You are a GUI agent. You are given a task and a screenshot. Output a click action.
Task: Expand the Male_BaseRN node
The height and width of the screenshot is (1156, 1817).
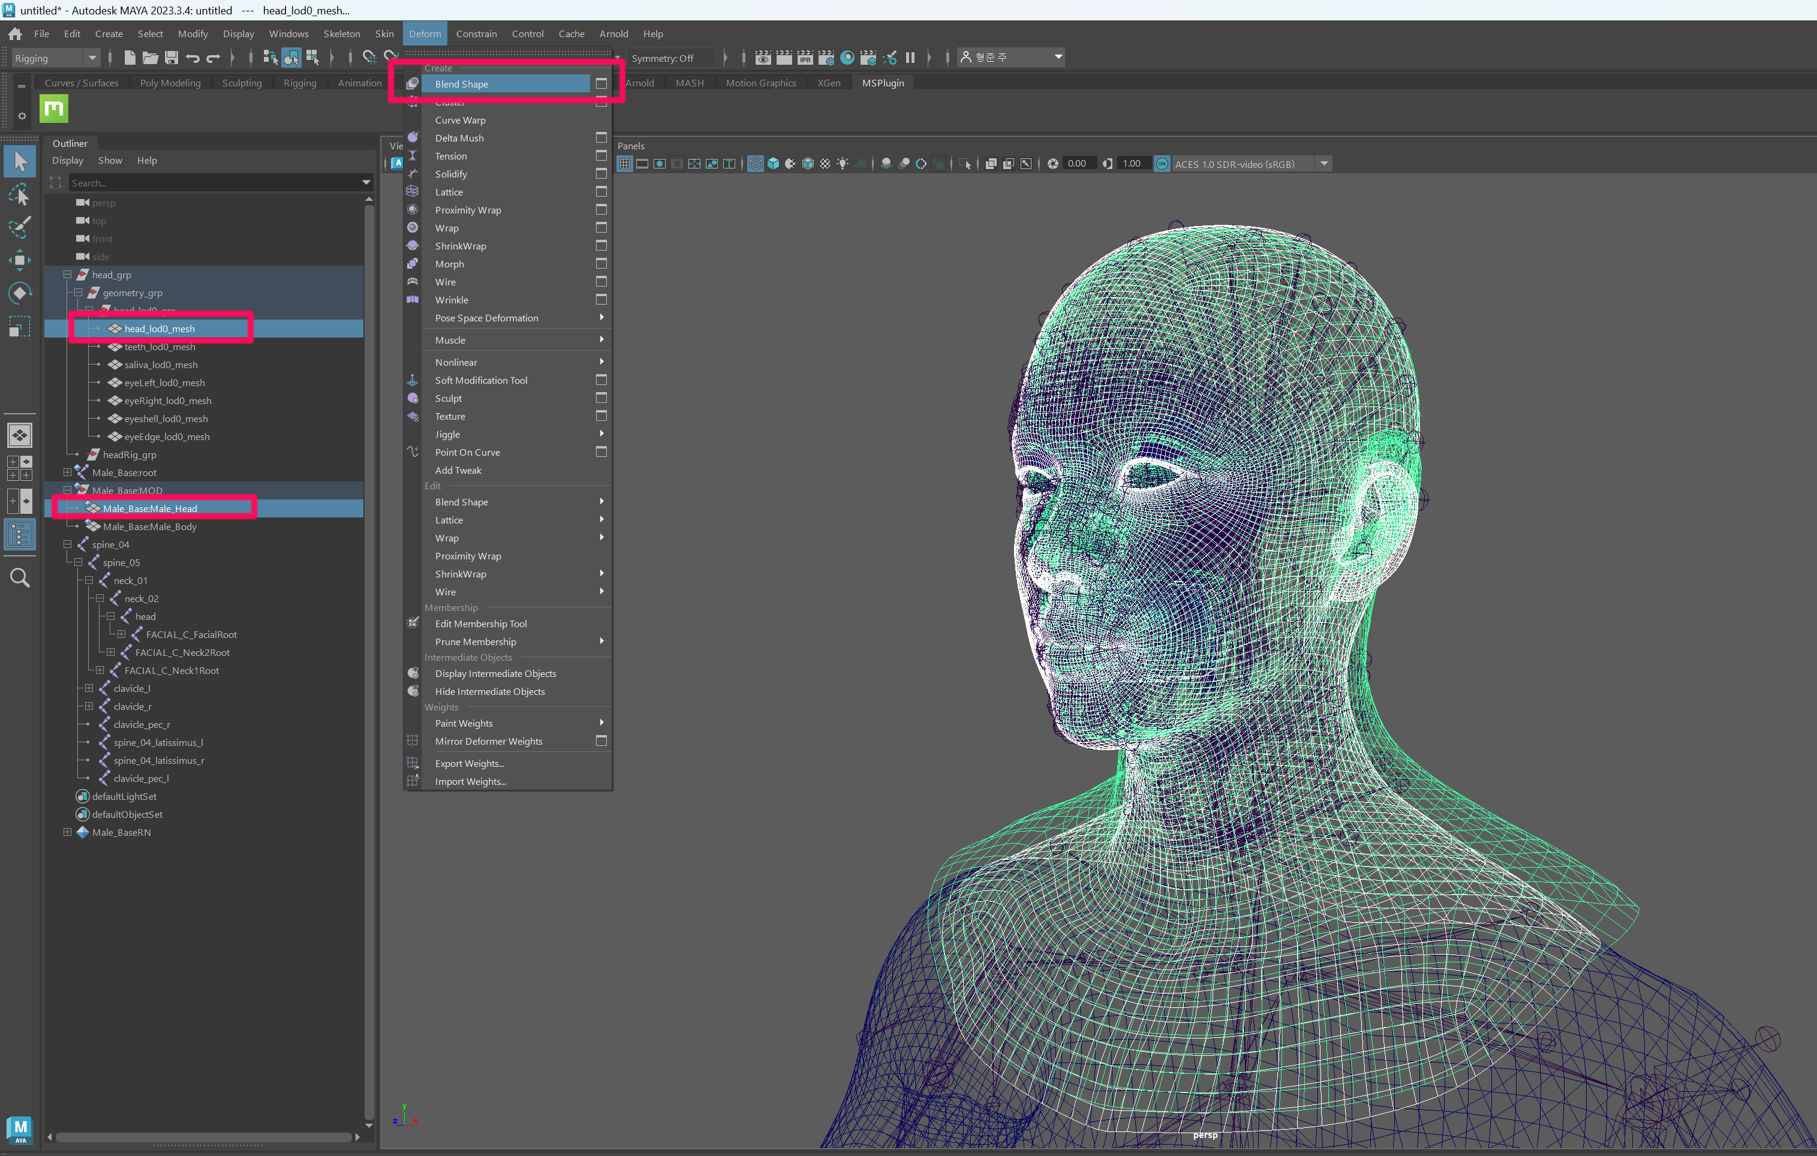click(67, 832)
